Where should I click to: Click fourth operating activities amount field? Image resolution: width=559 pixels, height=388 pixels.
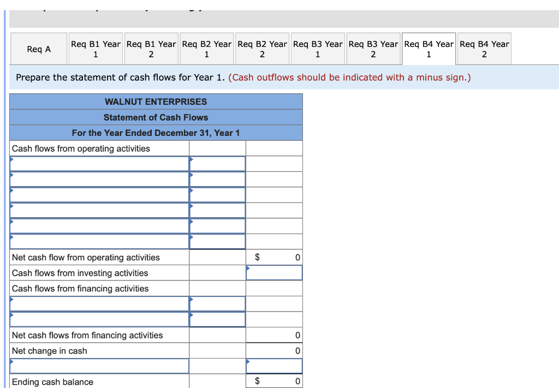point(217,211)
